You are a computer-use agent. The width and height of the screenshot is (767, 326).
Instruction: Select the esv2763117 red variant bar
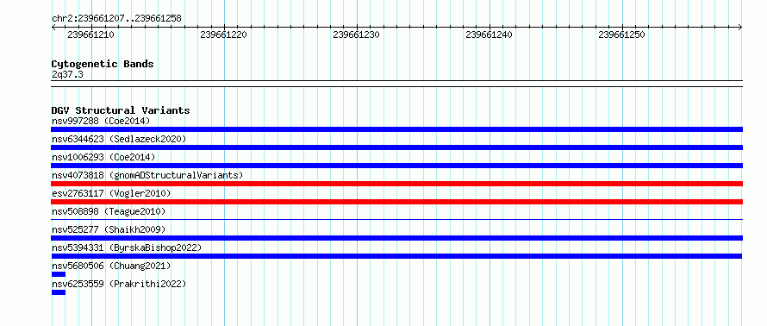396,202
